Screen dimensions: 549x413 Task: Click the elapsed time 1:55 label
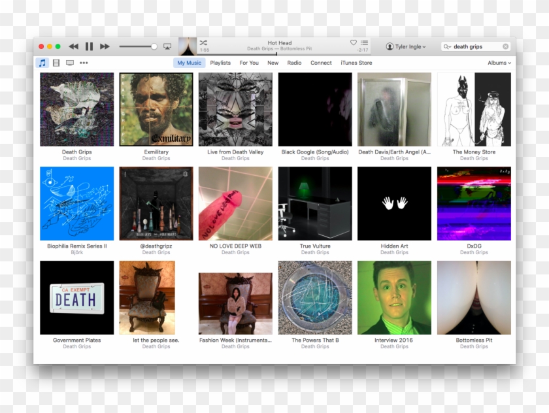(205, 50)
